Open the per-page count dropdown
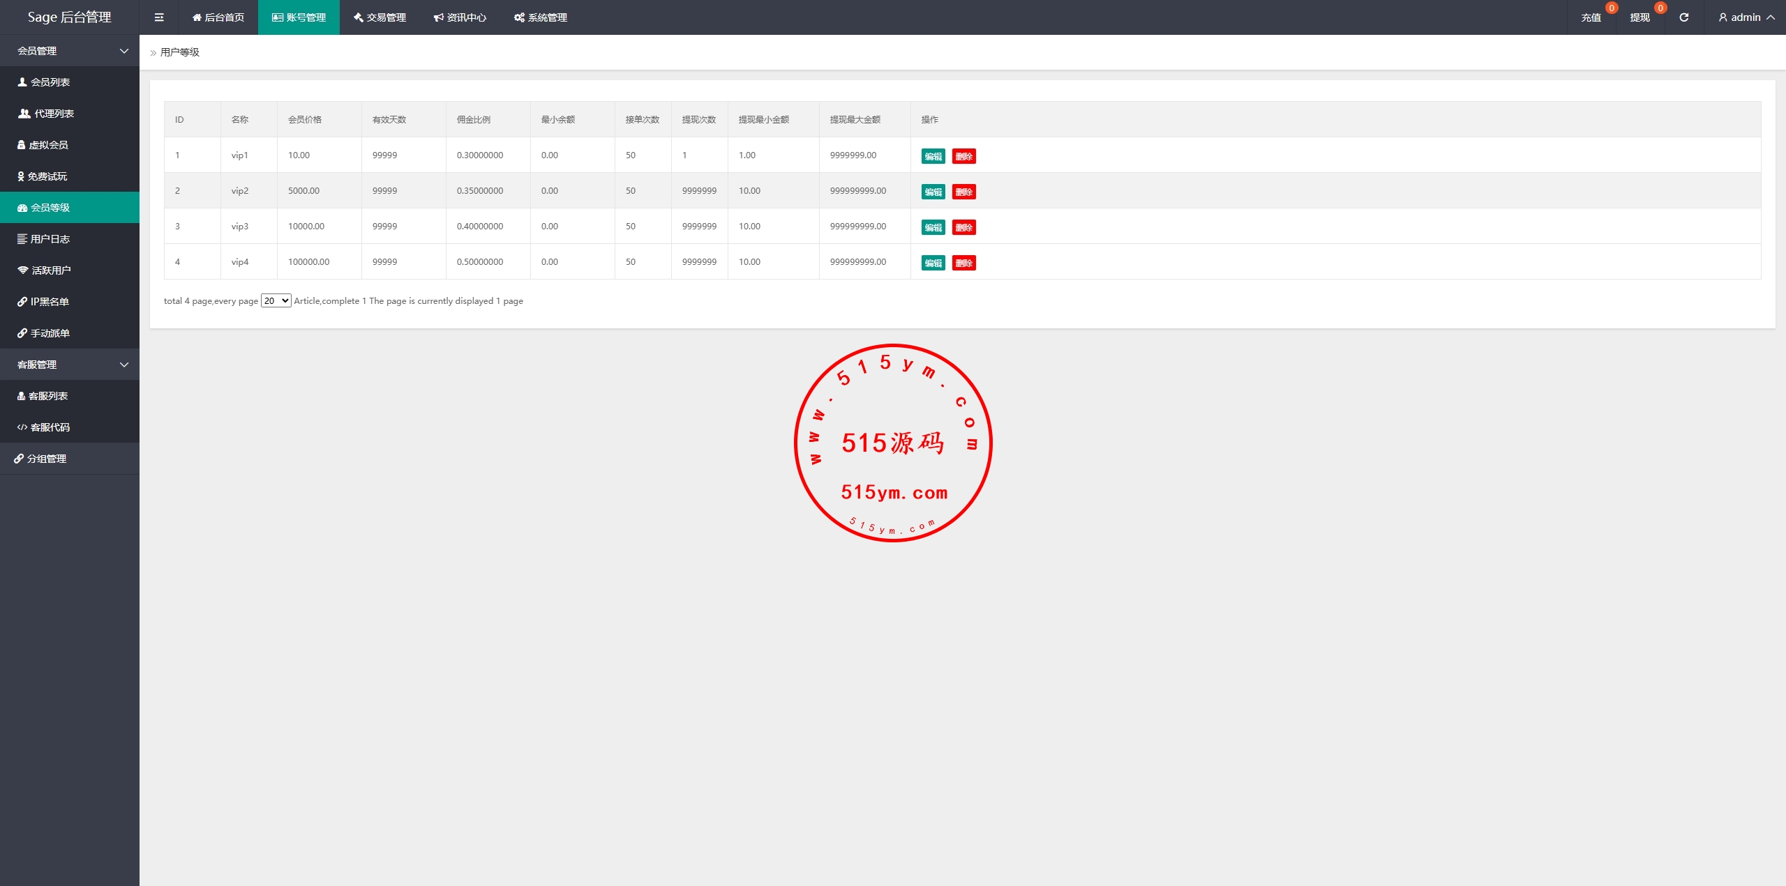 (x=276, y=300)
